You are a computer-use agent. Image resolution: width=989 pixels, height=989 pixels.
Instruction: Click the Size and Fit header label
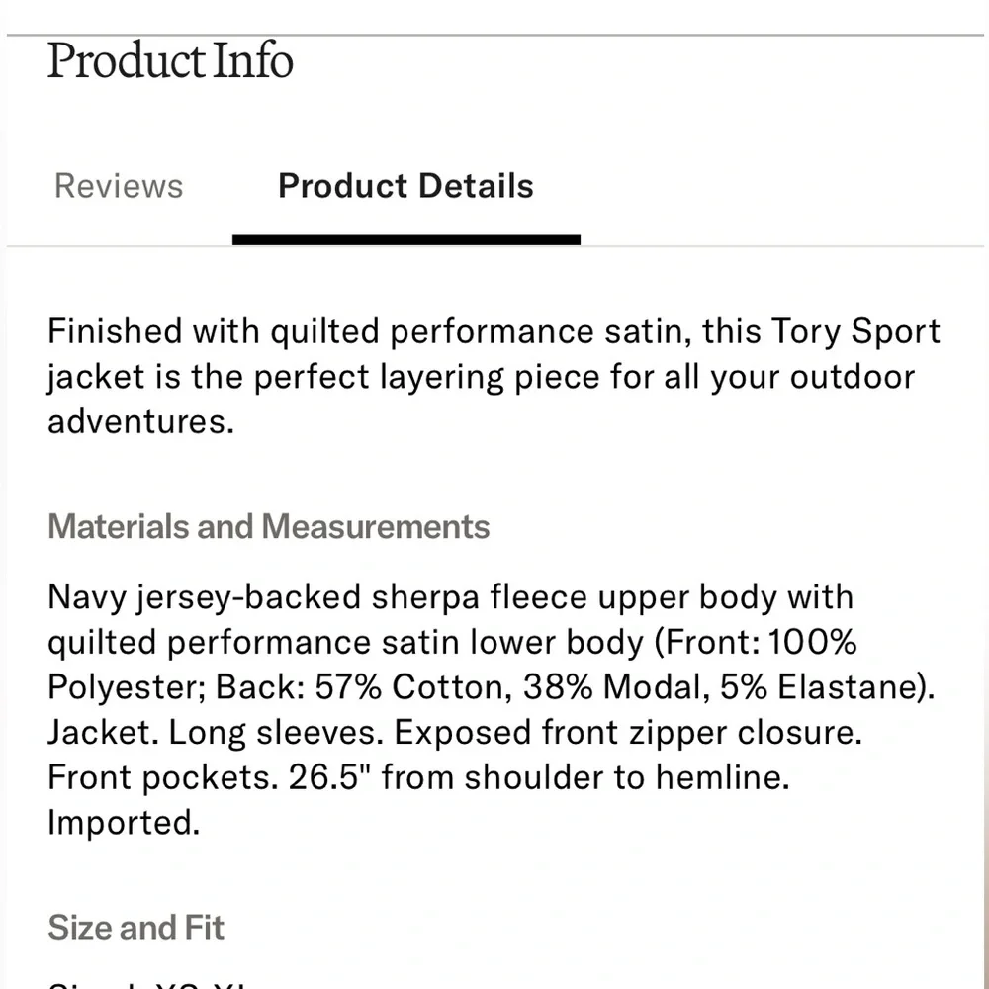(x=135, y=928)
